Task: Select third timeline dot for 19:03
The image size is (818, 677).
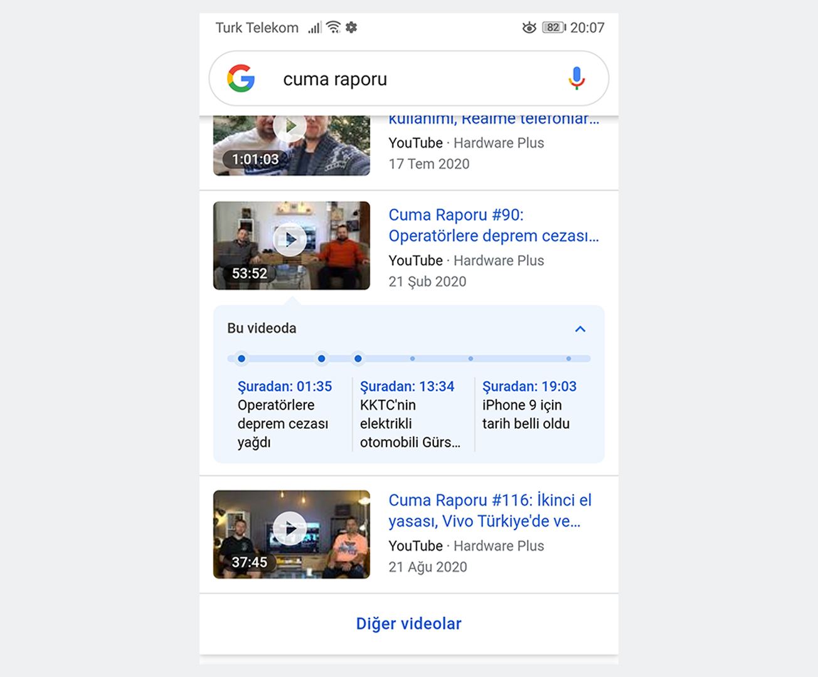Action: point(358,359)
